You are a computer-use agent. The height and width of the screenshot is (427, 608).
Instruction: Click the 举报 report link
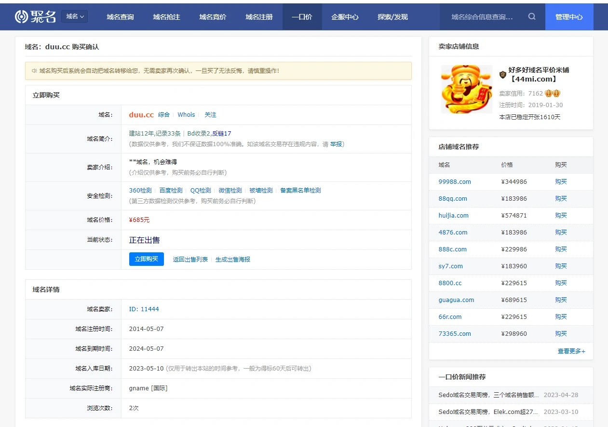tap(336, 144)
